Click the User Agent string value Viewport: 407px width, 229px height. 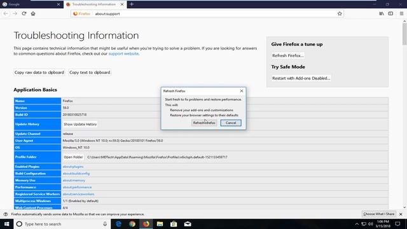(113, 141)
